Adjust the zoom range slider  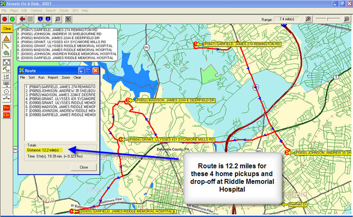click(x=328, y=19)
